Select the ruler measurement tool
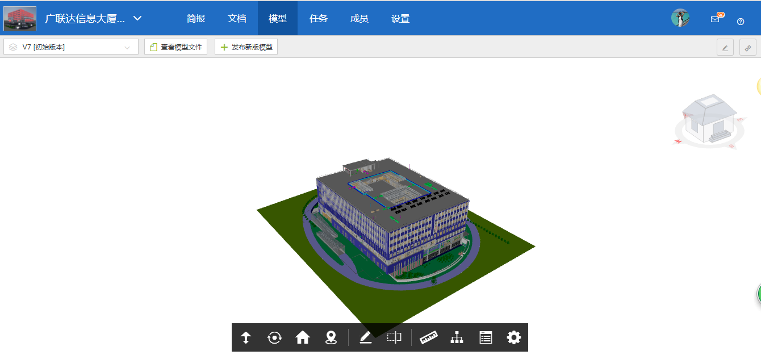The image size is (761, 359). point(429,337)
